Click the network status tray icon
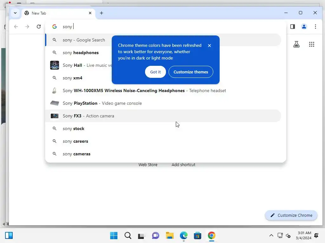Screen dimensions: 325x243 280,235
